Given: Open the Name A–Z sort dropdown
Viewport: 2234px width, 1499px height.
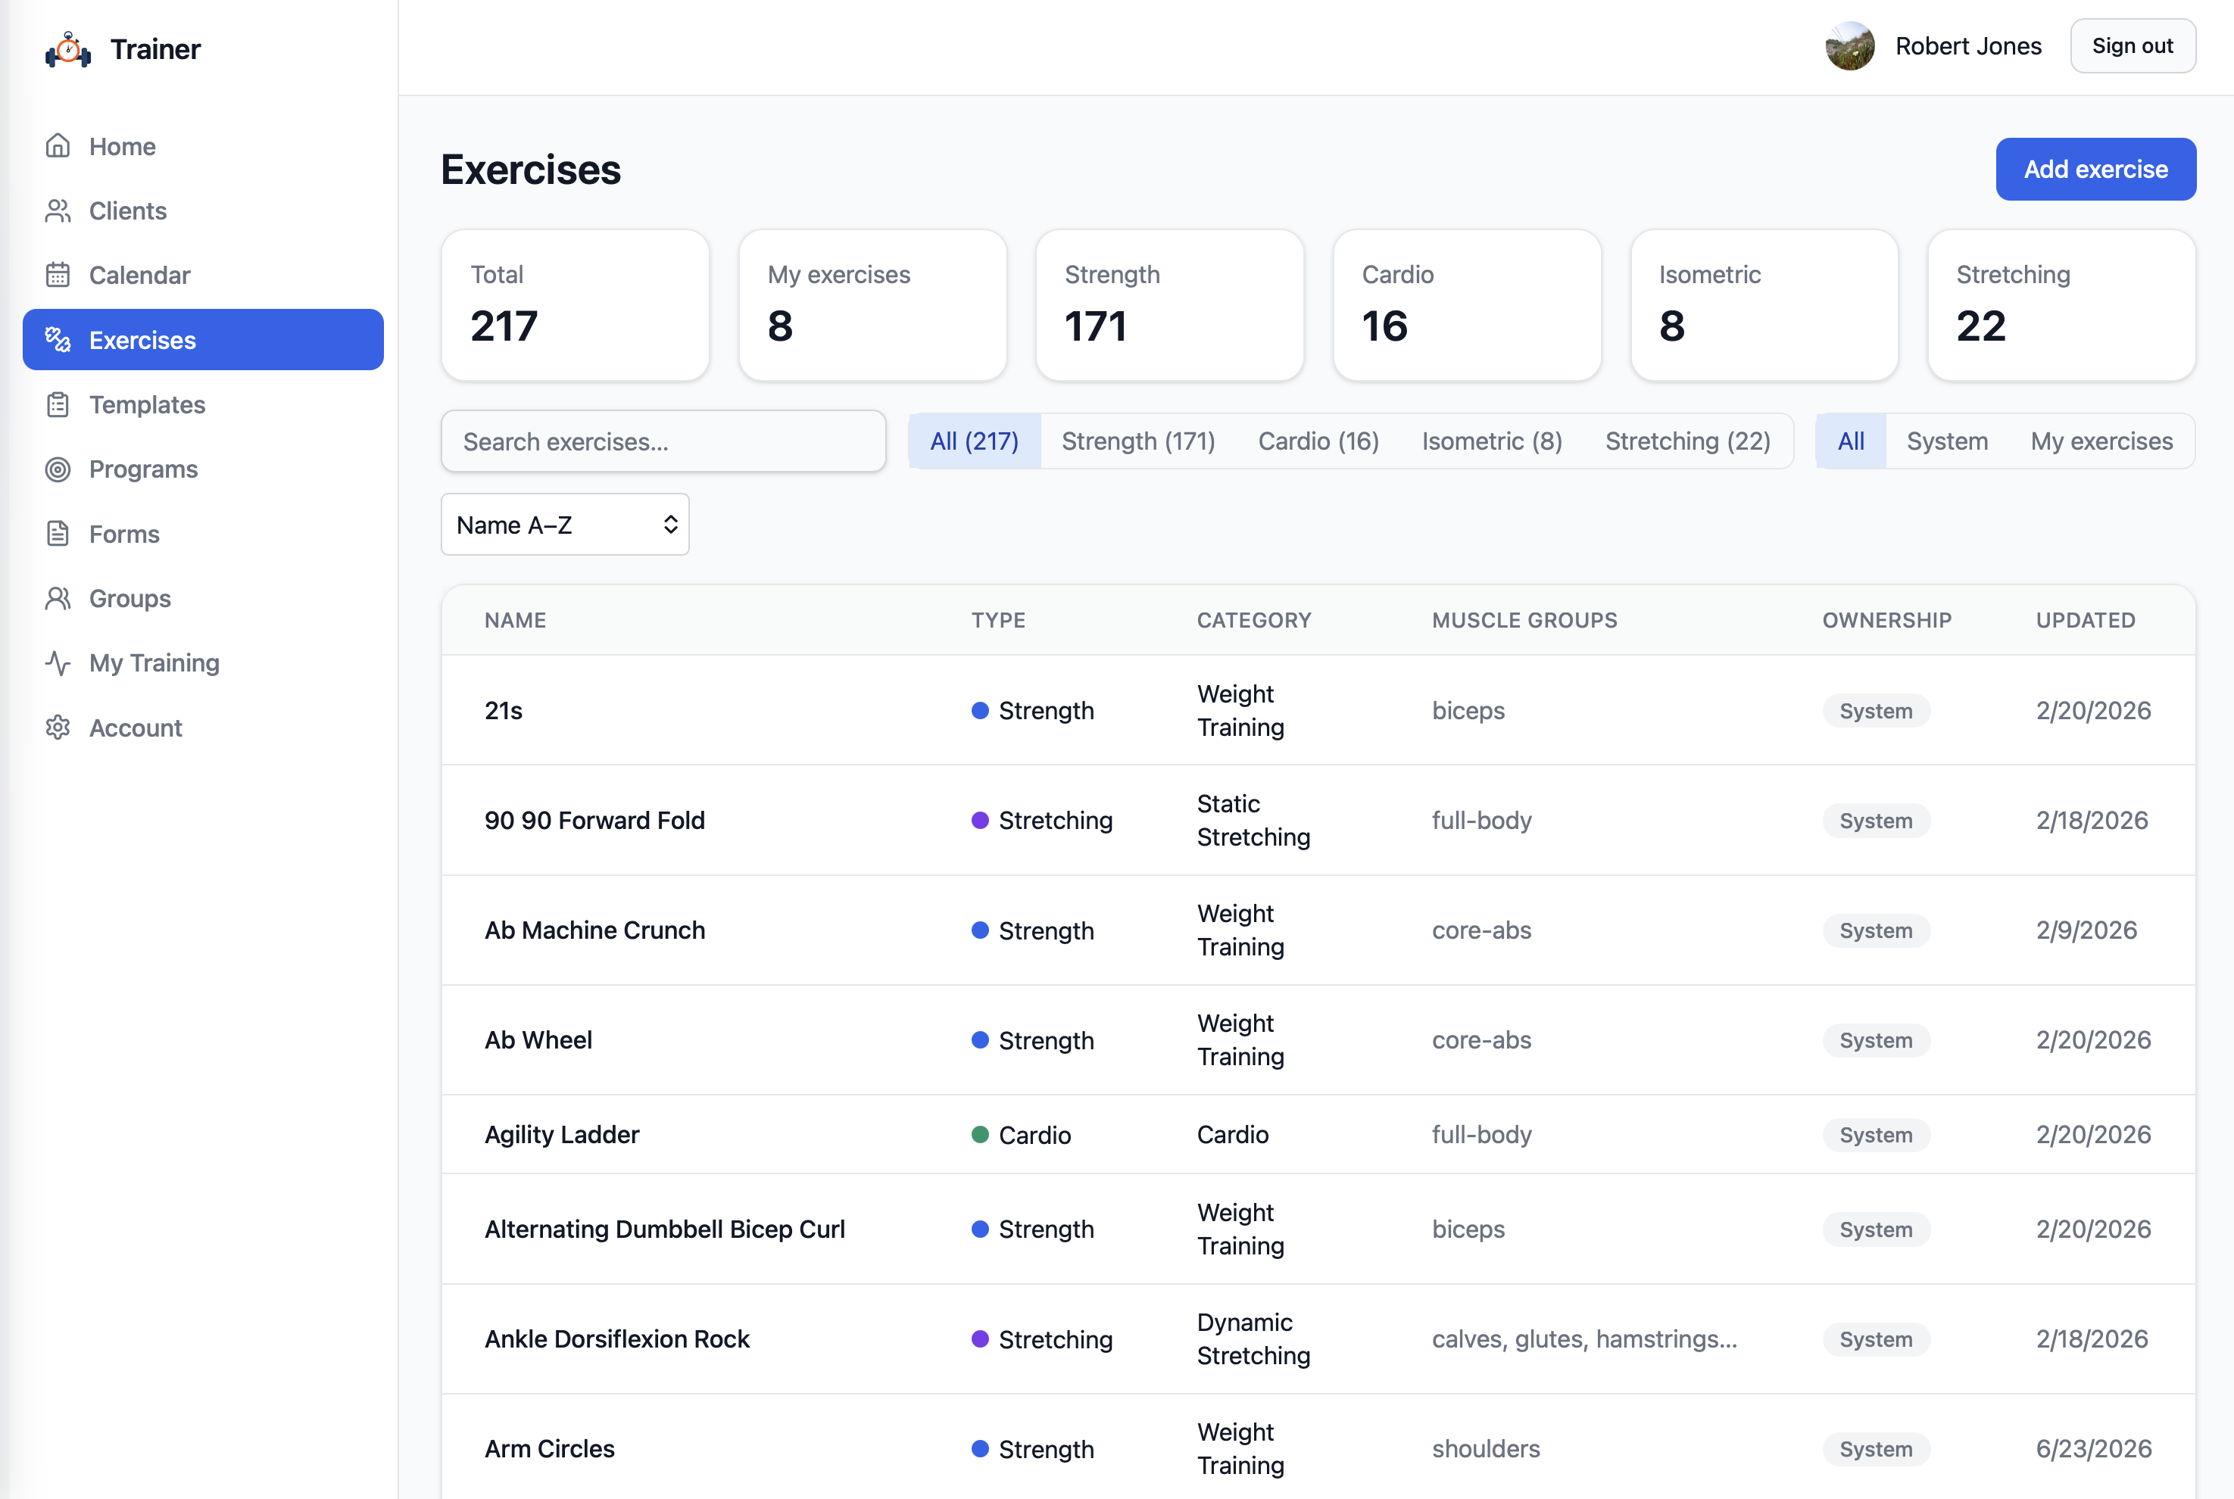Looking at the screenshot, I should (x=564, y=524).
